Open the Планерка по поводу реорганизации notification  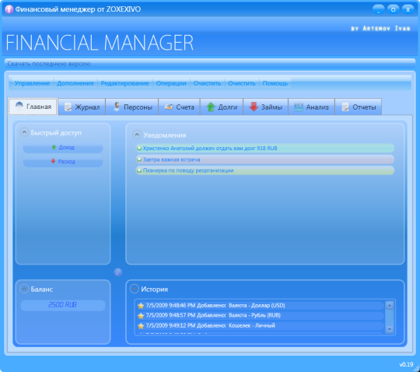265,170
